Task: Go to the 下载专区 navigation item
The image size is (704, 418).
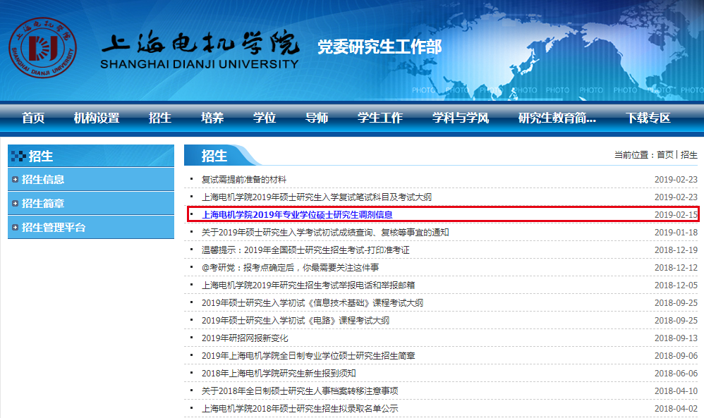Action: pos(648,118)
